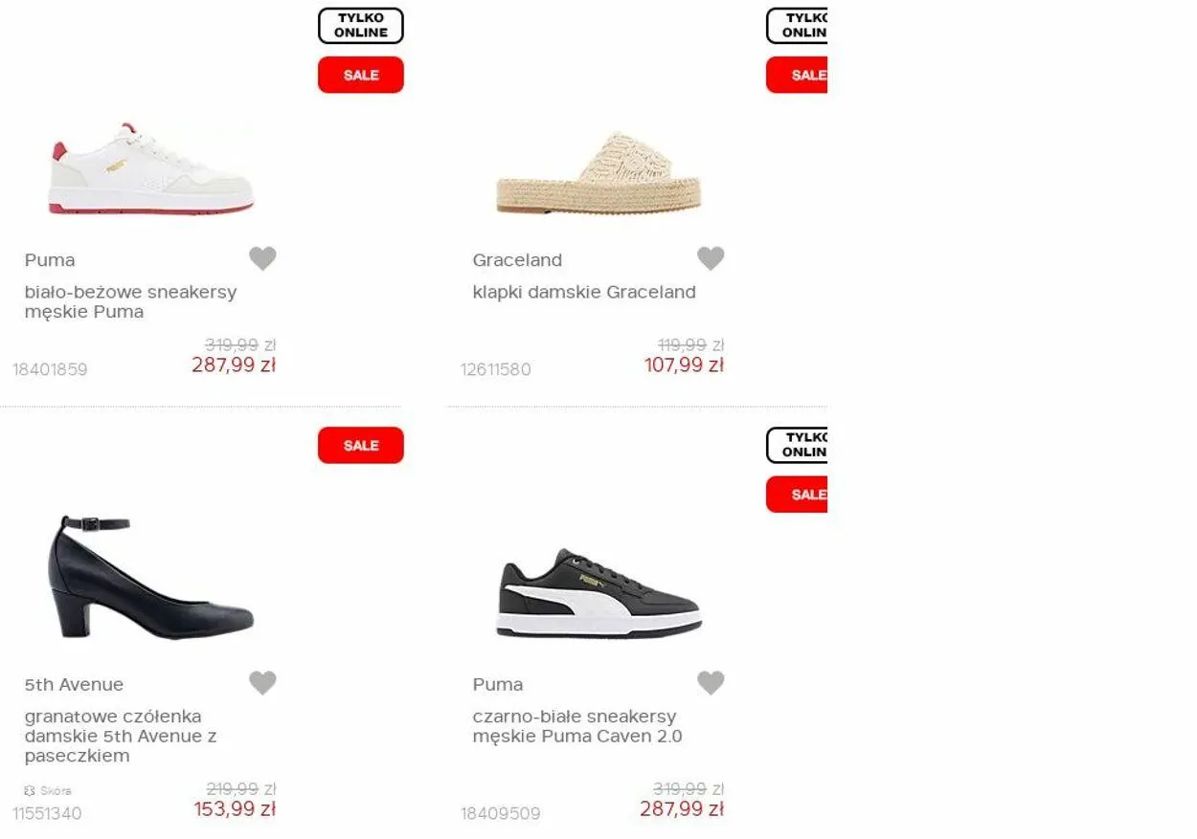Click SALE badge on 5th Avenue pumps

pos(361,445)
